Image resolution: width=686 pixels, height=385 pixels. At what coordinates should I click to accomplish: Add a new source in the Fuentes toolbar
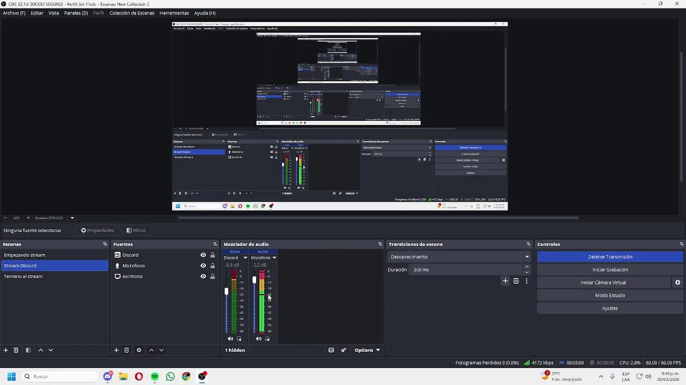116,350
